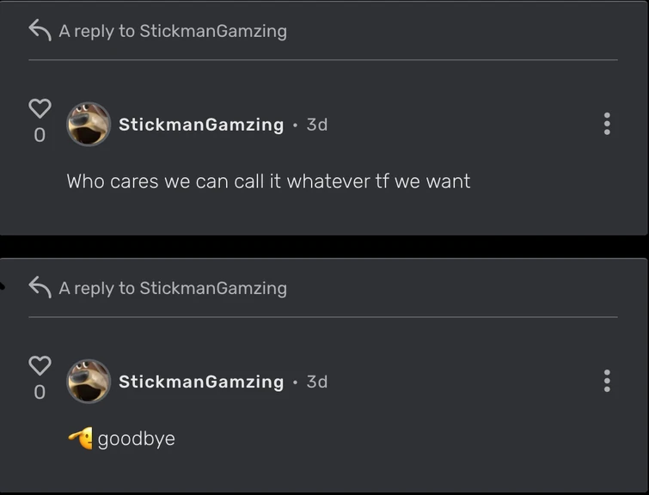
Task: Open StickmanGamzing username in first comment
Action: point(201,125)
